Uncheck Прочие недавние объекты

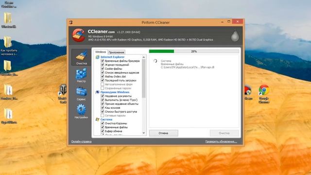(103, 104)
